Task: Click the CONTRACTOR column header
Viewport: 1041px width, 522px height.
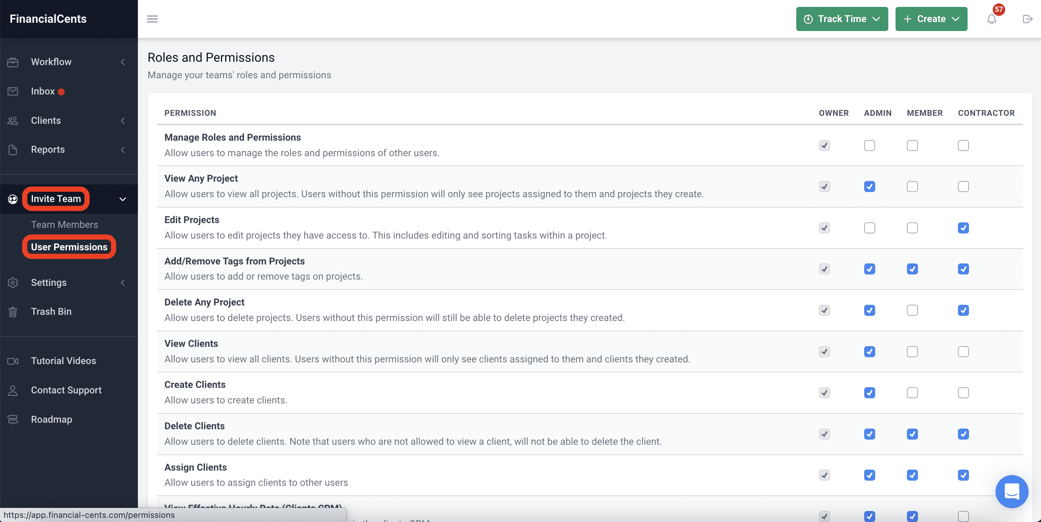Action: 986,113
